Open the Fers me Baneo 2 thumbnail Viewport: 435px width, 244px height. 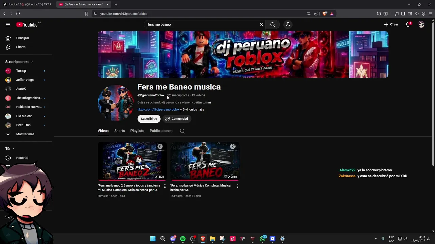[132, 161]
